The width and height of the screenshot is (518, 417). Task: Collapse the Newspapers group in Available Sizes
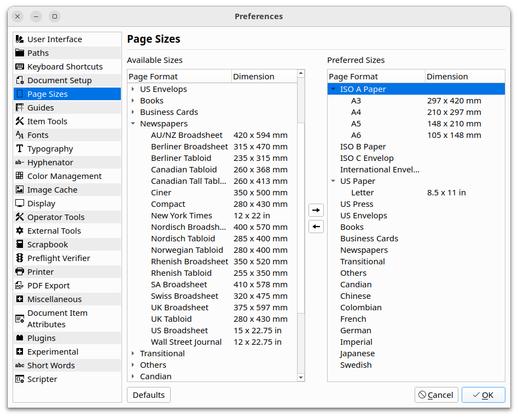click(x=133, y=124)
